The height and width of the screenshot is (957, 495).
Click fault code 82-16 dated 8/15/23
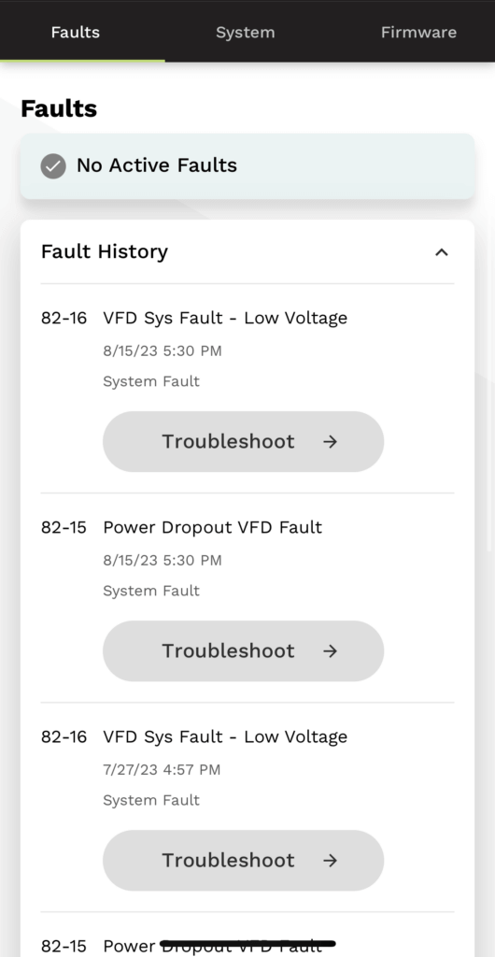click(64, 318)
